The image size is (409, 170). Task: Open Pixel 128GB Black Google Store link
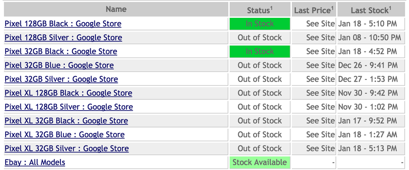(x=63, y=24)
